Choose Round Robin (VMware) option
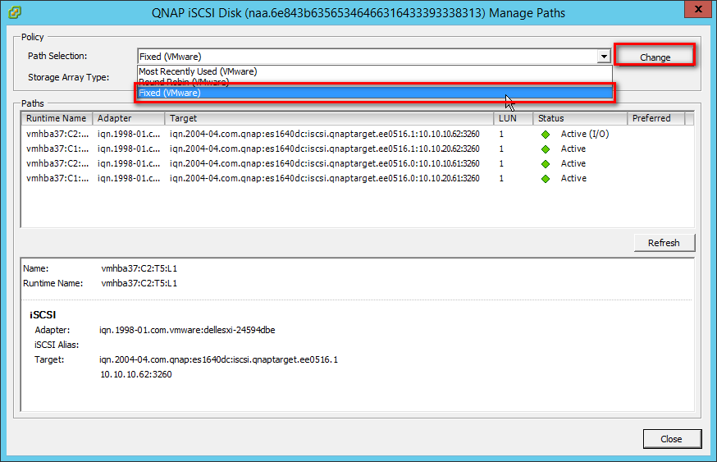717x462 pixels. pos(184,82)
